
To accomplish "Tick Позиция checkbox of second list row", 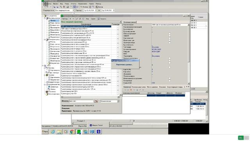I will coord(118,29).
